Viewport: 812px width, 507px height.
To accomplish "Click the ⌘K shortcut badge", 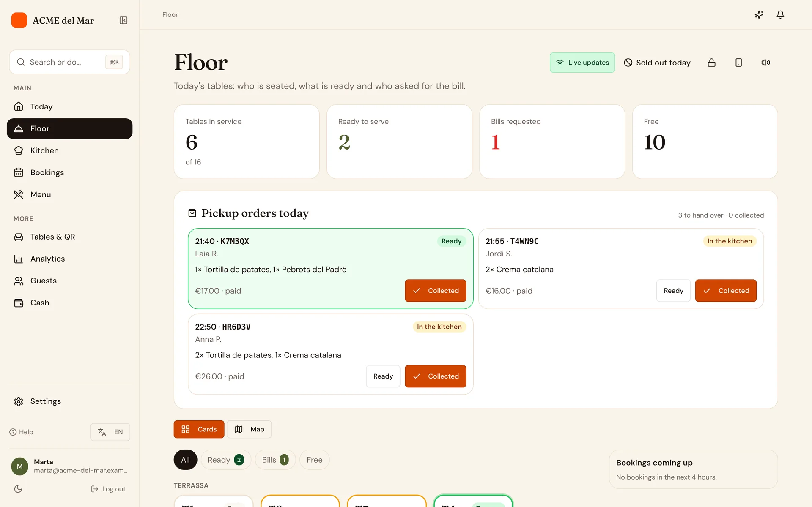I will pos(114,62).
